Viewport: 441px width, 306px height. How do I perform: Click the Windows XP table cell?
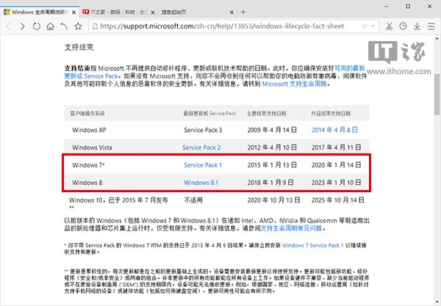coord(89,130)
